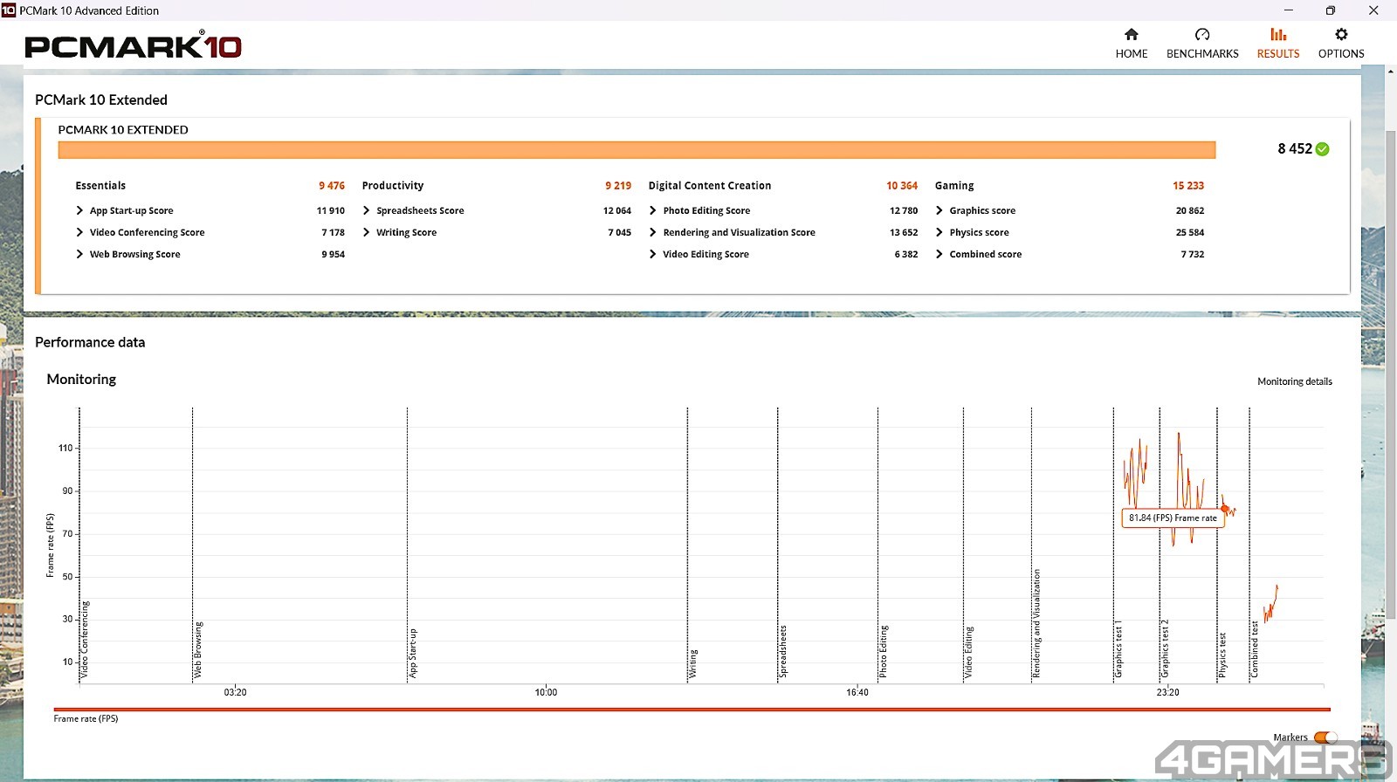Click the red Frame rate timeline bar
Screen dimensions: 1397x782
692,710
